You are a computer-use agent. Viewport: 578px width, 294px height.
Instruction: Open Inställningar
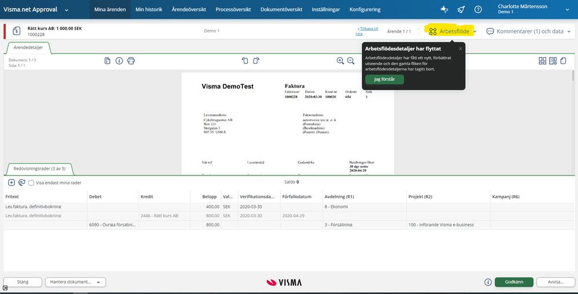(x=326, y=10)
